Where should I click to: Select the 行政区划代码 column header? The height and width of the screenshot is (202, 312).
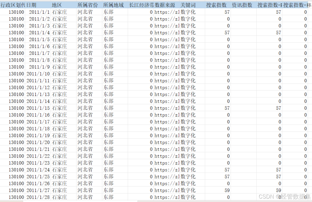click(x=12, y=5)
